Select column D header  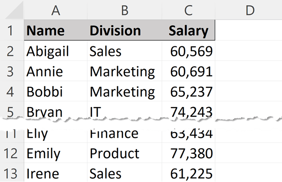(249, 10)
